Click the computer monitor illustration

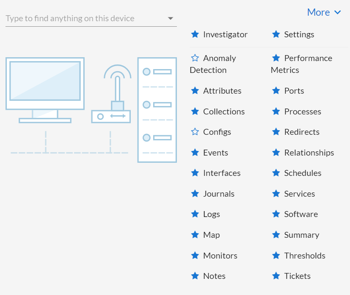click(x=45, y=89)
